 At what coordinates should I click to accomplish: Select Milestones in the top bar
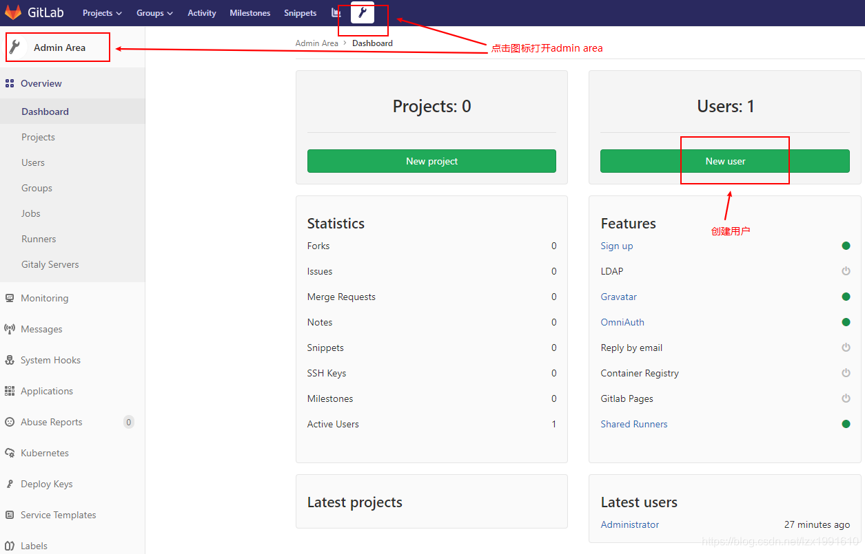coord(250,12)
